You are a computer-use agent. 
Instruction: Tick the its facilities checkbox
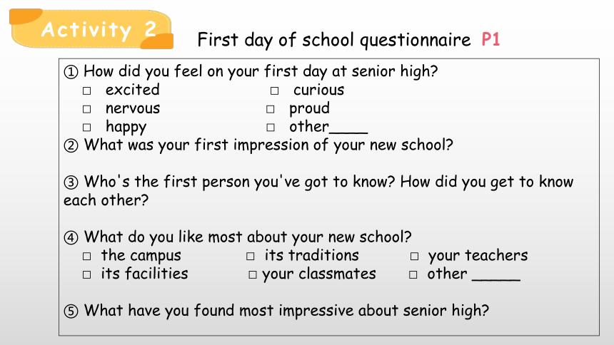point(87,274)
